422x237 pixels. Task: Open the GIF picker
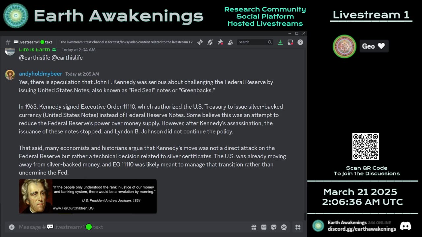(x=264, y=227)
